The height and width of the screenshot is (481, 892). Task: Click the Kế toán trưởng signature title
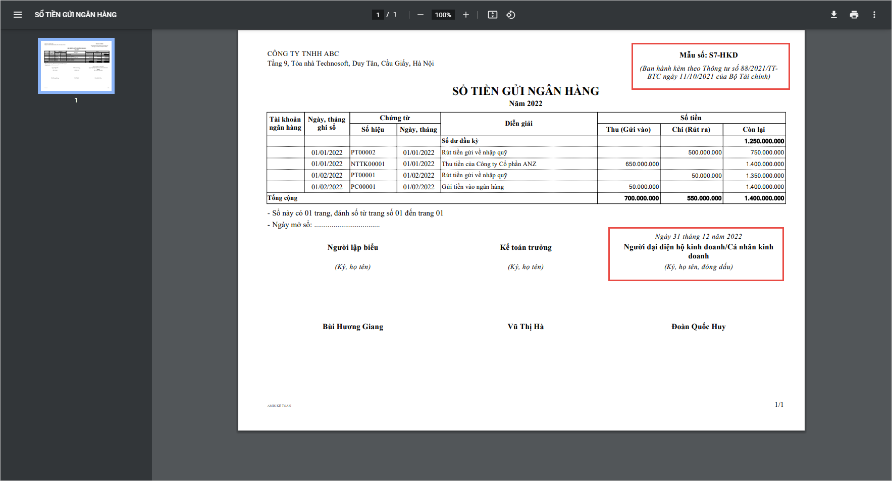pyautogui.click(x=526, y=247)
